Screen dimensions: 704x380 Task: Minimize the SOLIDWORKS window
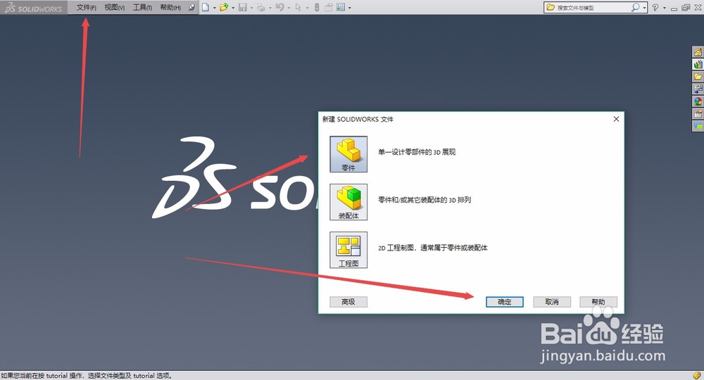674,8
